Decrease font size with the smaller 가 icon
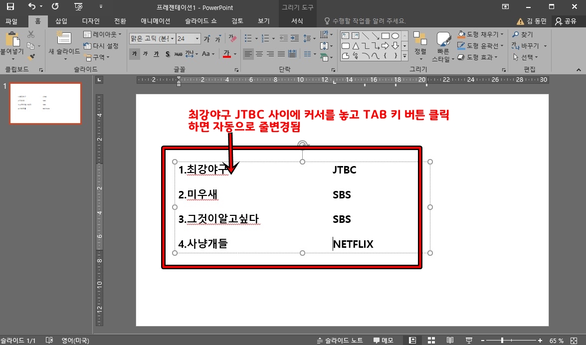Viewport: 586px width, 345px height. click(x=218, y=38)
